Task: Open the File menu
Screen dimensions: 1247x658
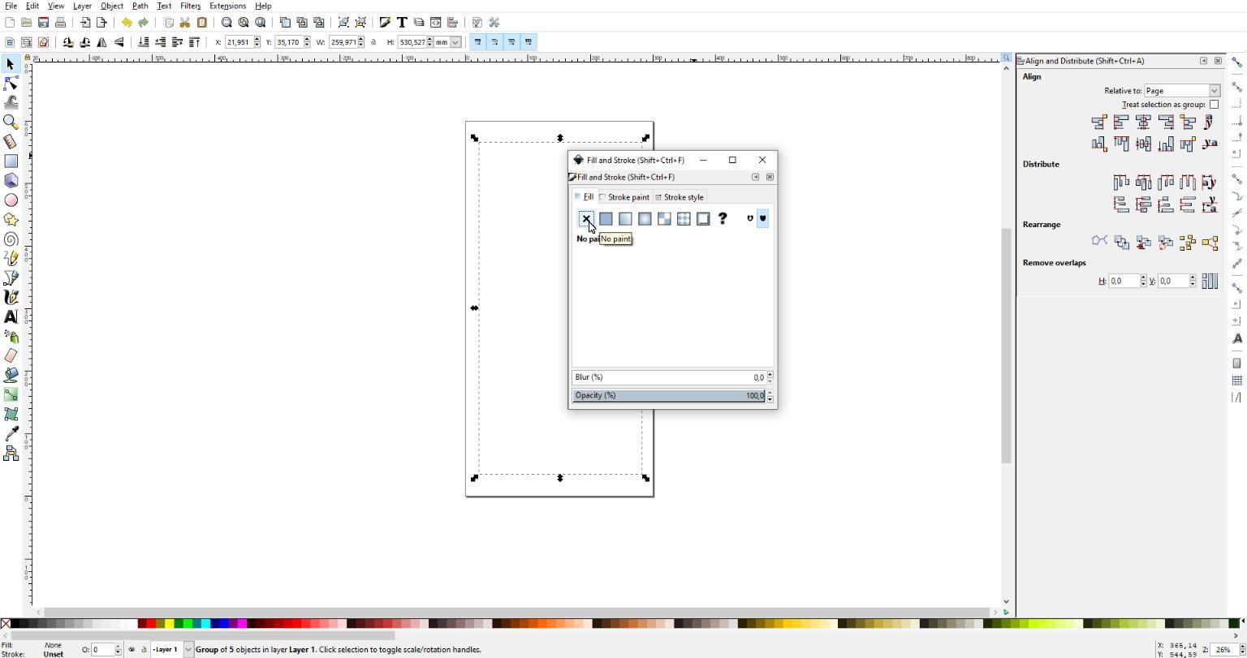Action: coord(11,6)
